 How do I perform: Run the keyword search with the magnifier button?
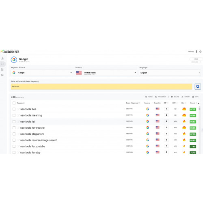point(198,86)
